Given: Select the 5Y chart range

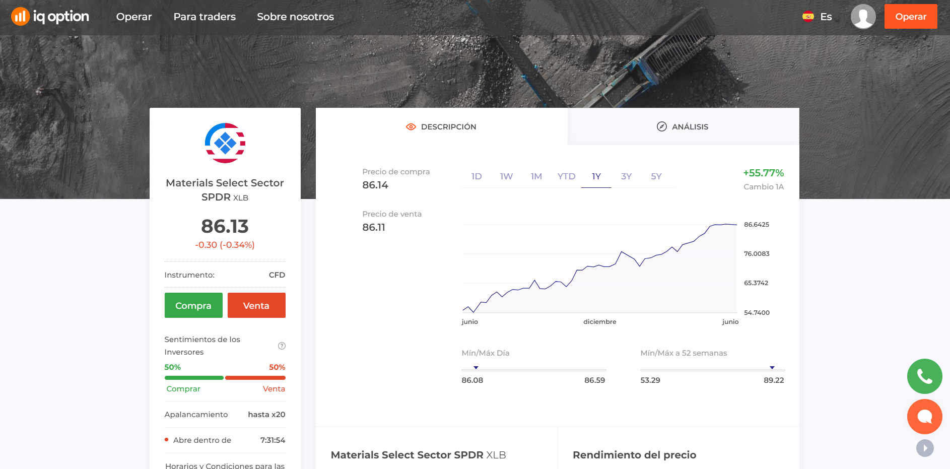Looking at the screenshot, I should (656, 176).
